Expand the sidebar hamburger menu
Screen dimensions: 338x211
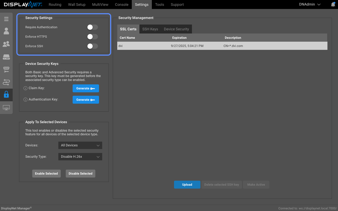tap(6, 19)
